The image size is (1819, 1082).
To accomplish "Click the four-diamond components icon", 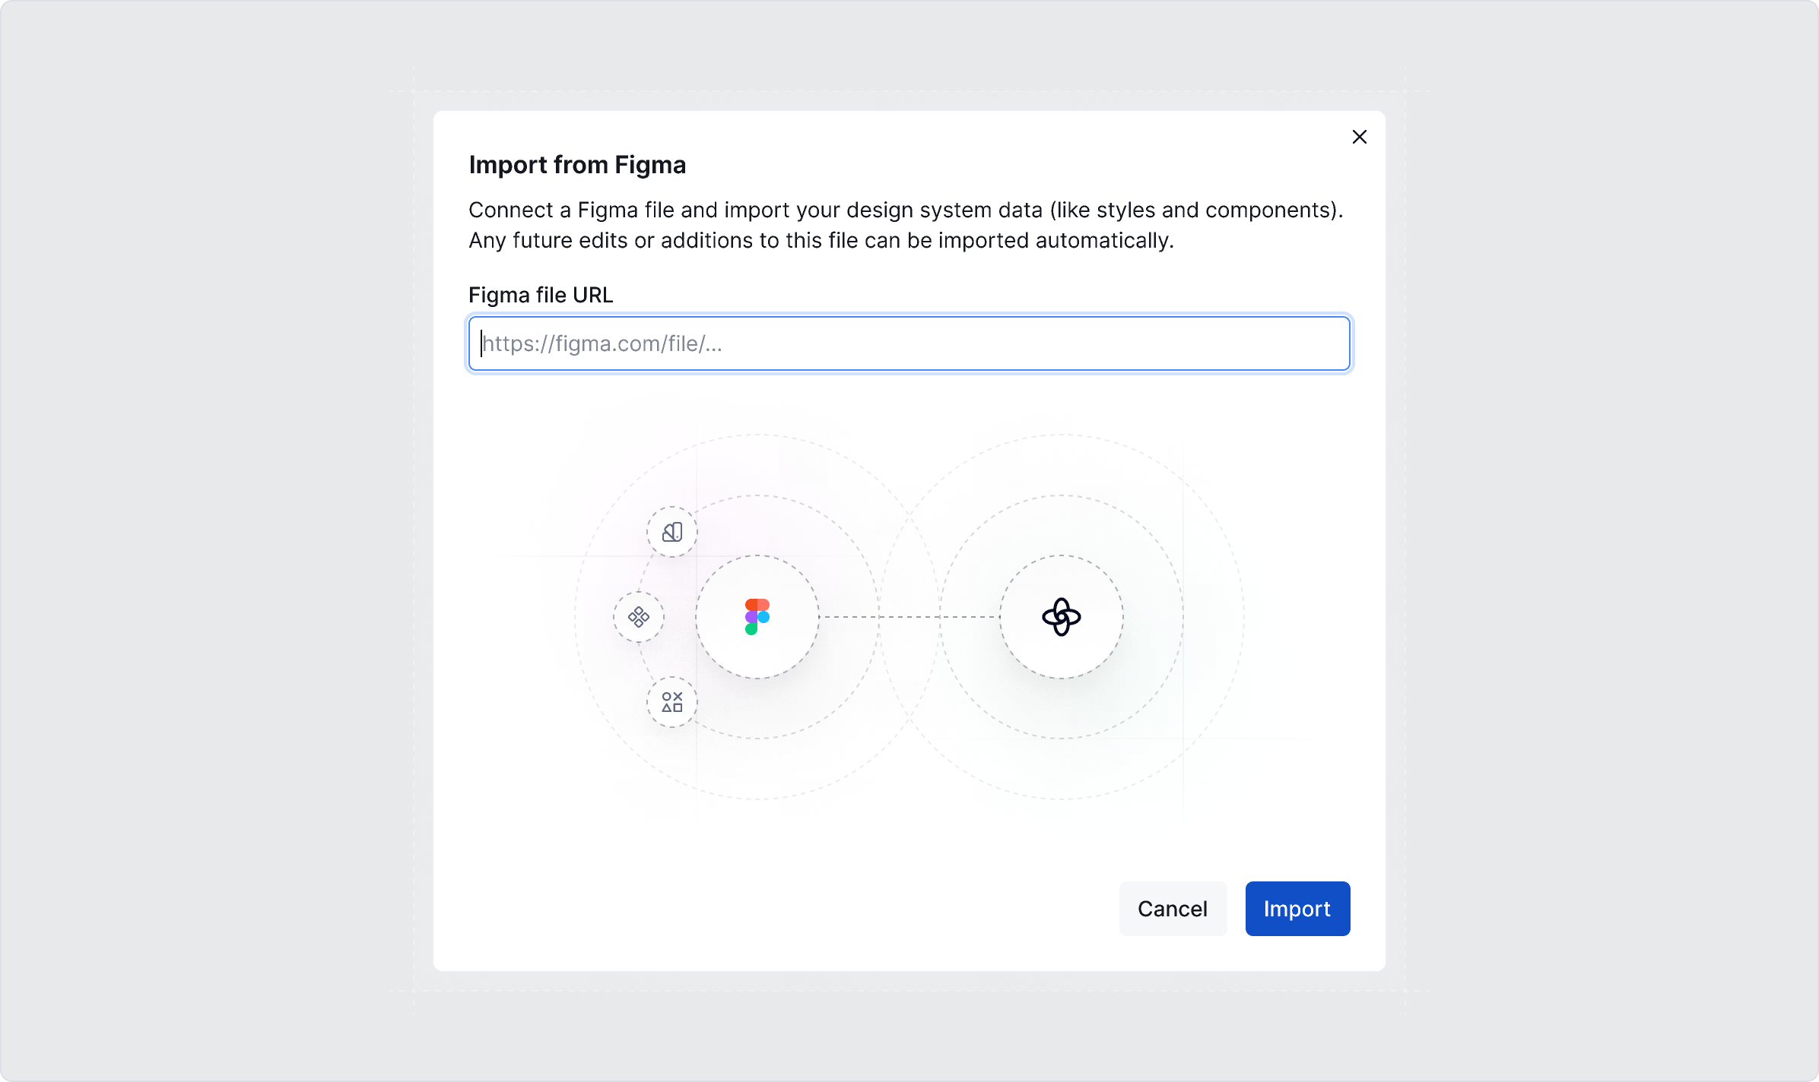I will point(639,617).
